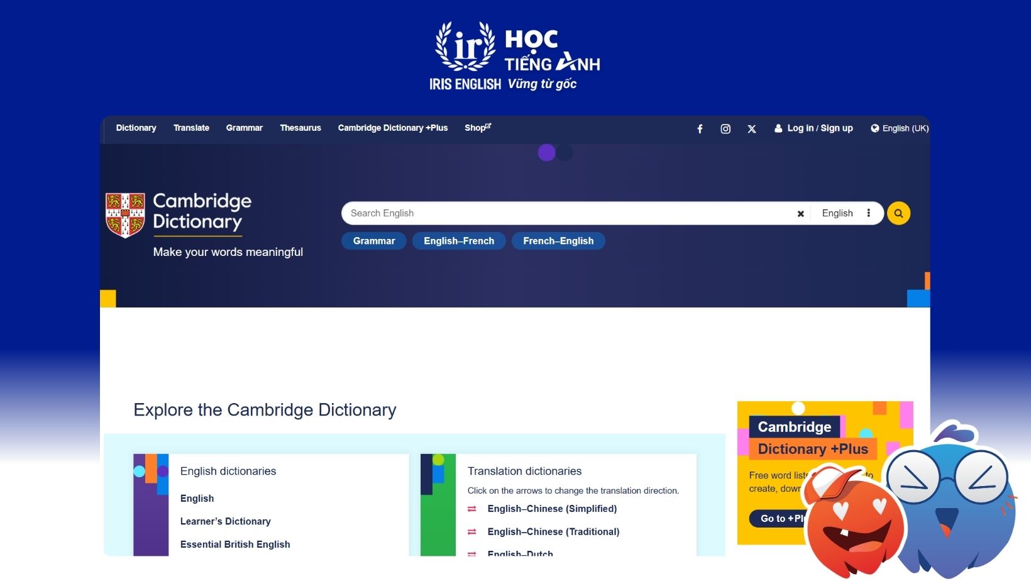
Task: Click the English–French pill button
Action: (459, 241)
